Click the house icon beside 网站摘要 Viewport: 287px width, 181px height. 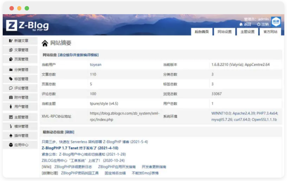(45, 43)
